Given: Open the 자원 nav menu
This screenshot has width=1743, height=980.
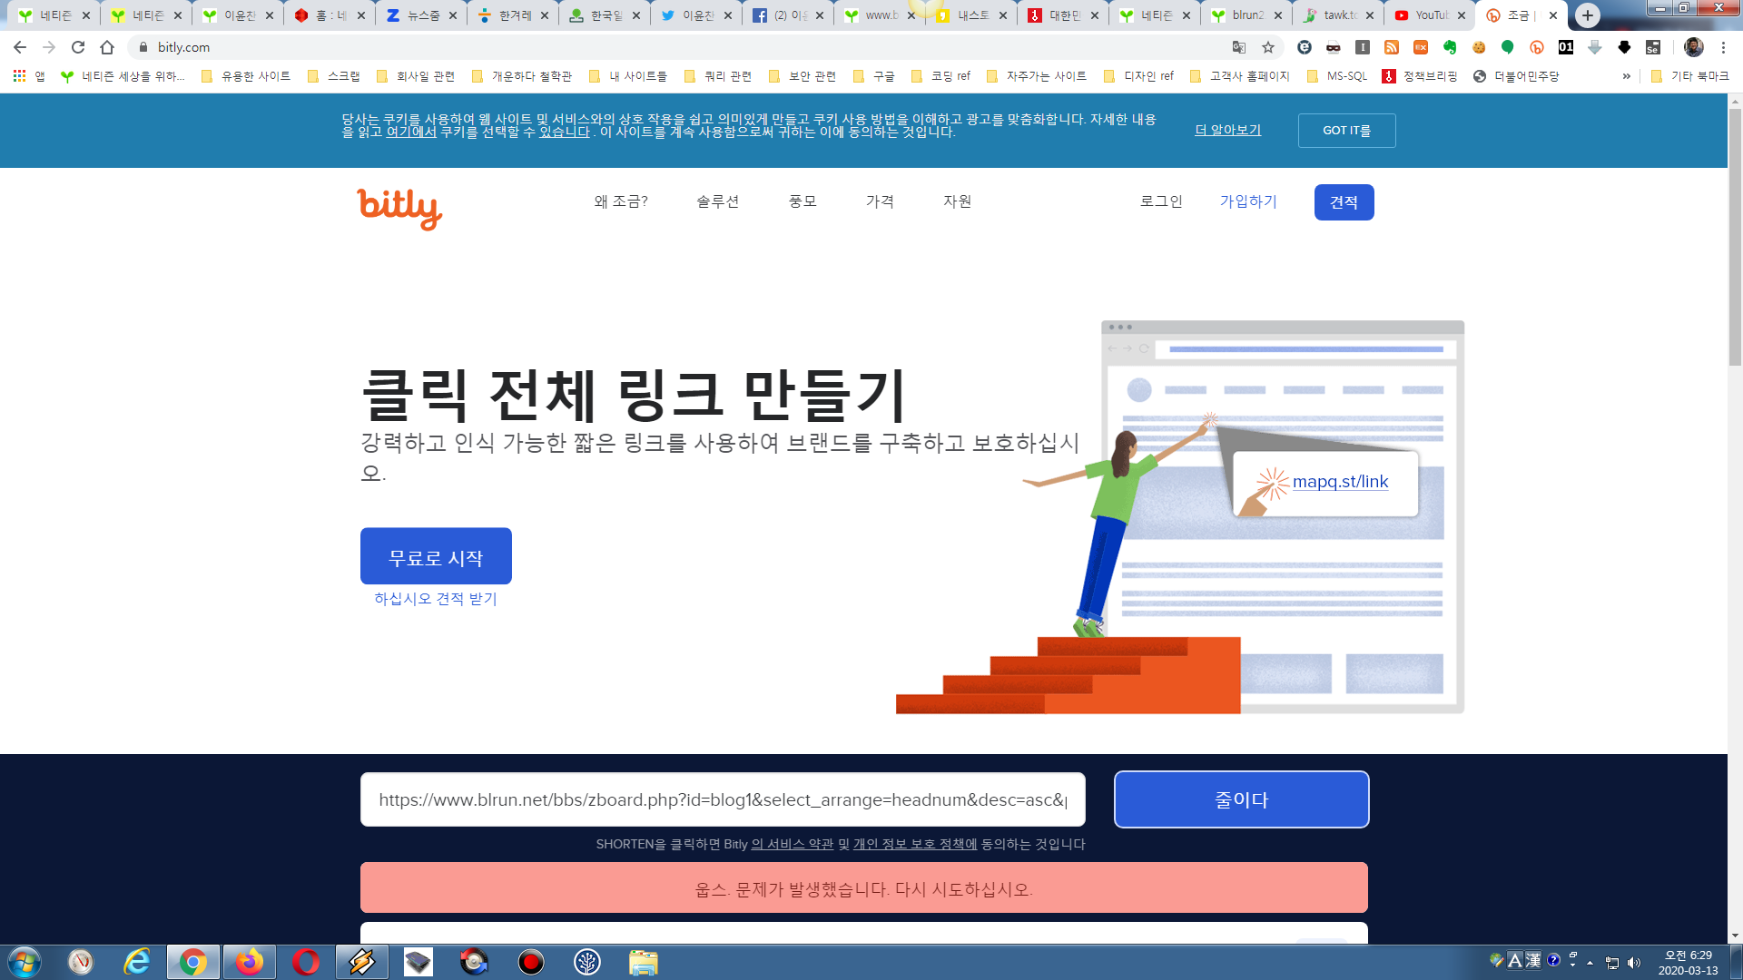Looking at the screenshot, I should point(957,201).
